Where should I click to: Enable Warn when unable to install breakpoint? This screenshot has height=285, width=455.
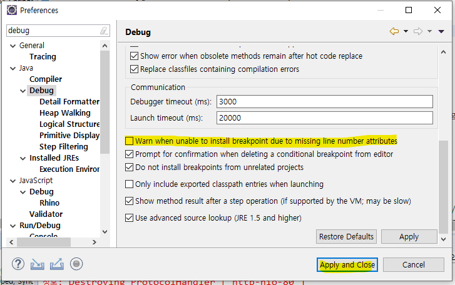point(129,141)
